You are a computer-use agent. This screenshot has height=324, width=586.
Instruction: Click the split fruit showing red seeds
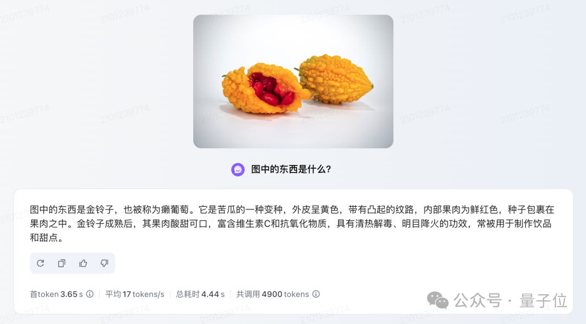pos(264,89)
